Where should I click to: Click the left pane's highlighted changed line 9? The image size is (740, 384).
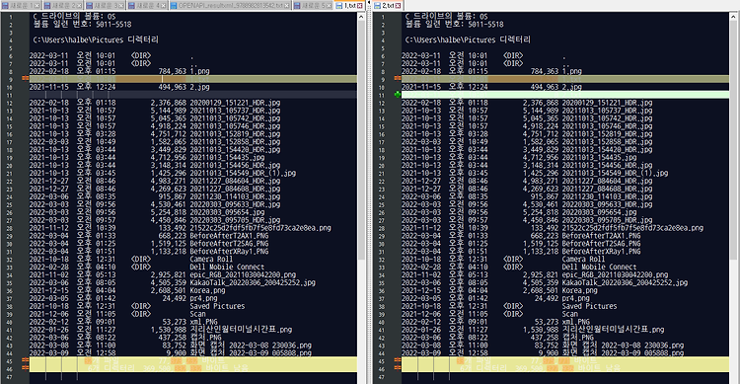coord(193,79)
